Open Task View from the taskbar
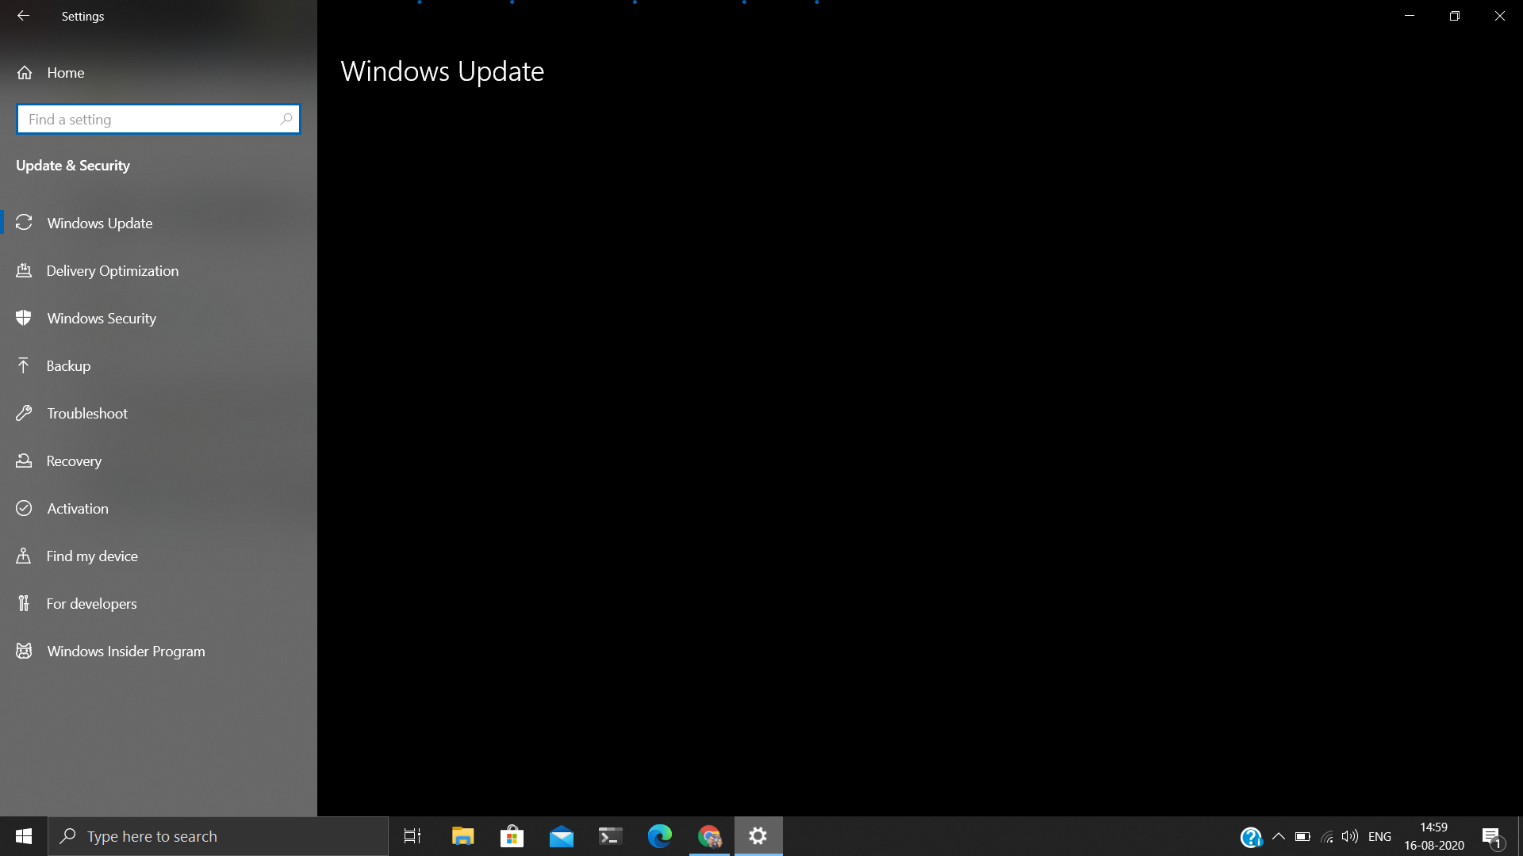The image size is (1523, 856). [412, 836]
